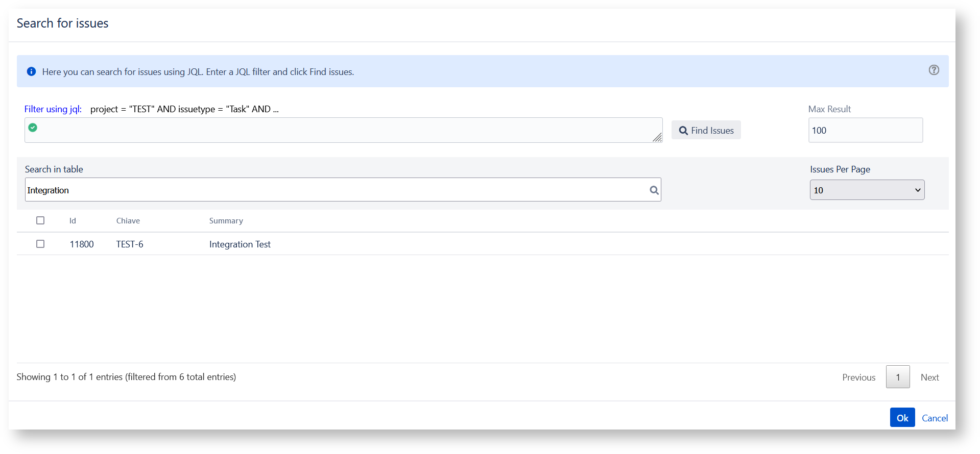Viewport: 980px width, 454px height.
Task: Sort table by Summary column header
Action: (x=226, y=221)
